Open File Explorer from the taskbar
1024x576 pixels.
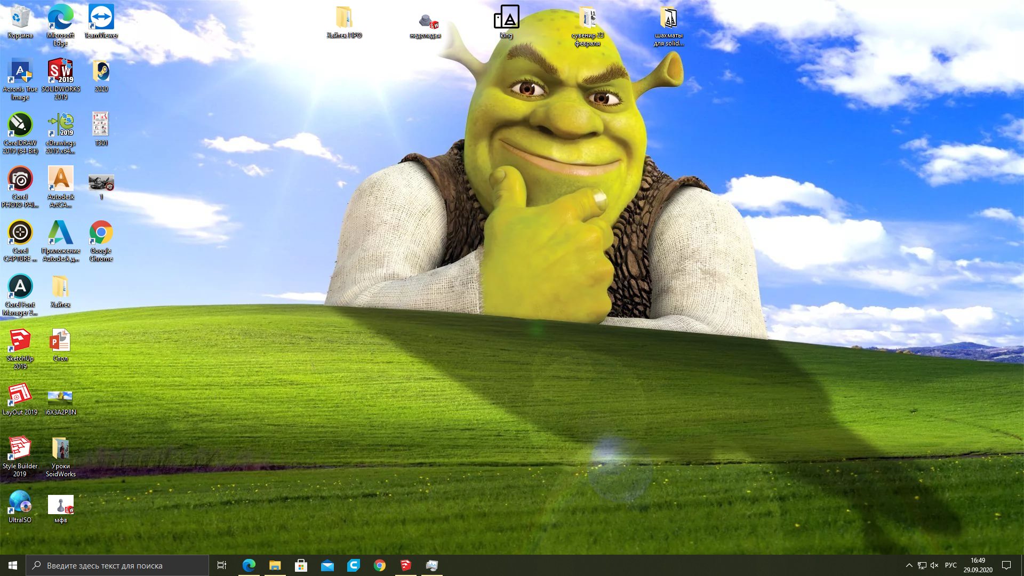tap(275, 565)
